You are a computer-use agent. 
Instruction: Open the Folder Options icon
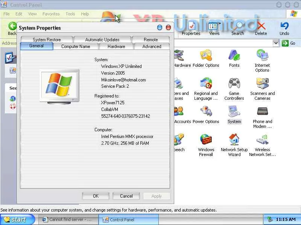click(x=206, y=58)
